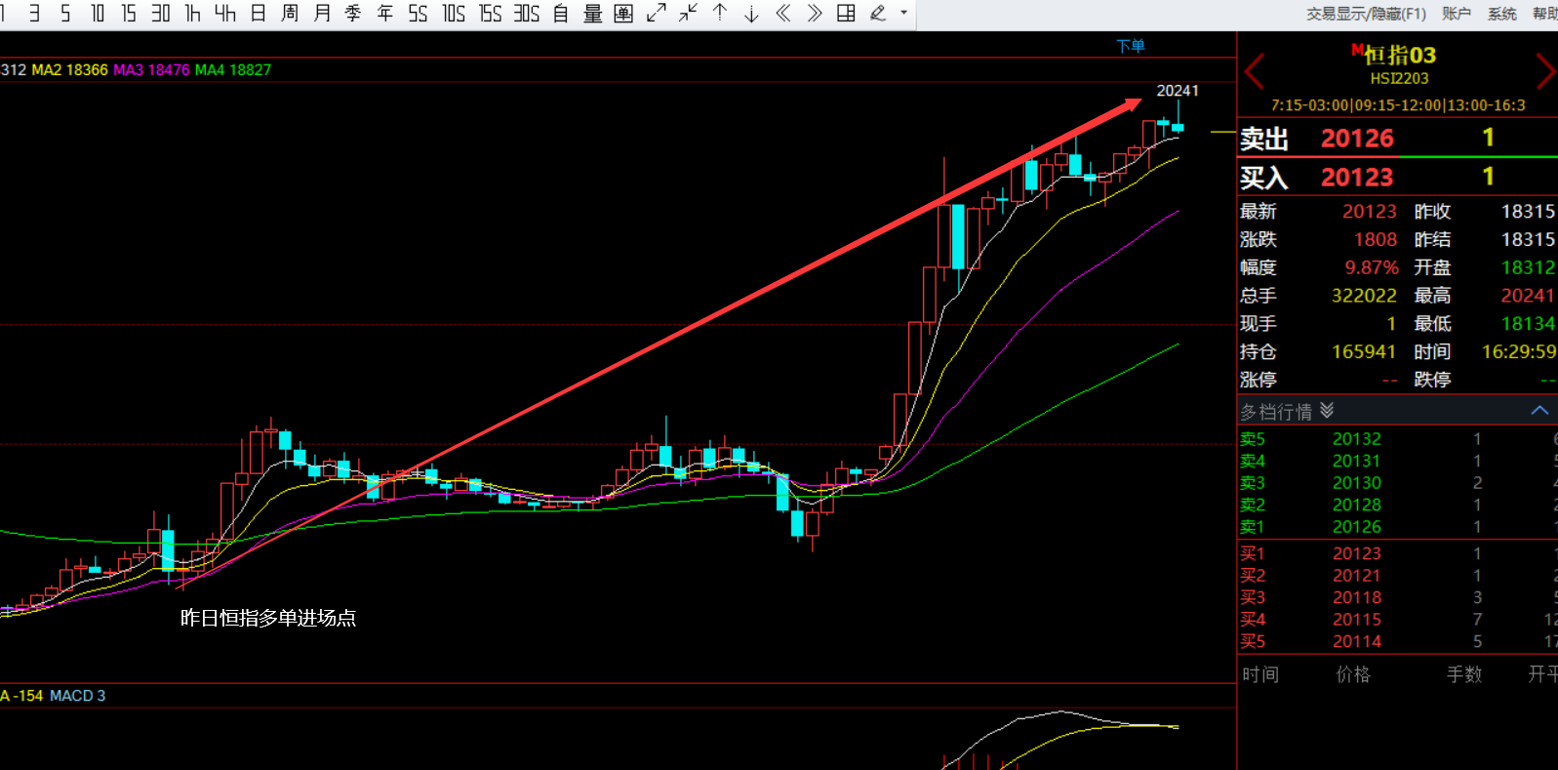Click the down arrow toolbar icon

pos(751,14)
